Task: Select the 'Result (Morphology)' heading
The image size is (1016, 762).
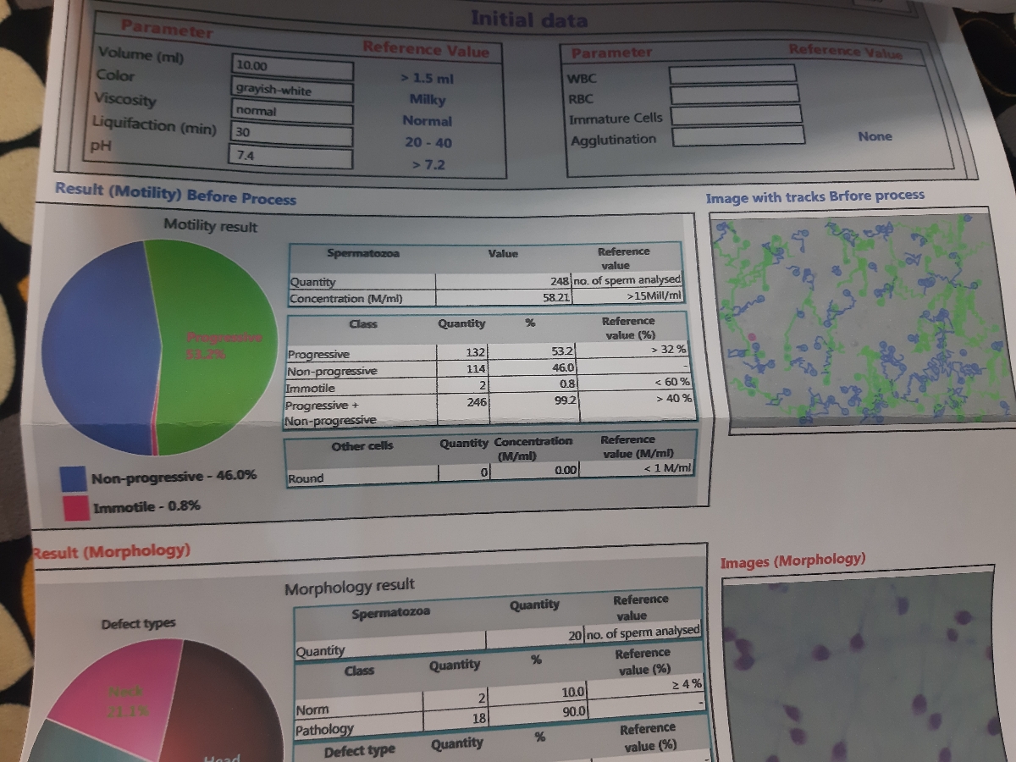Action: (x=111, y=552)
